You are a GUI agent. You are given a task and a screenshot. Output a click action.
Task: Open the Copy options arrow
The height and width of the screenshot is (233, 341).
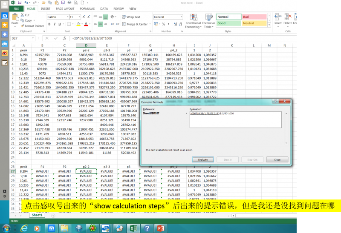[34, 20]
